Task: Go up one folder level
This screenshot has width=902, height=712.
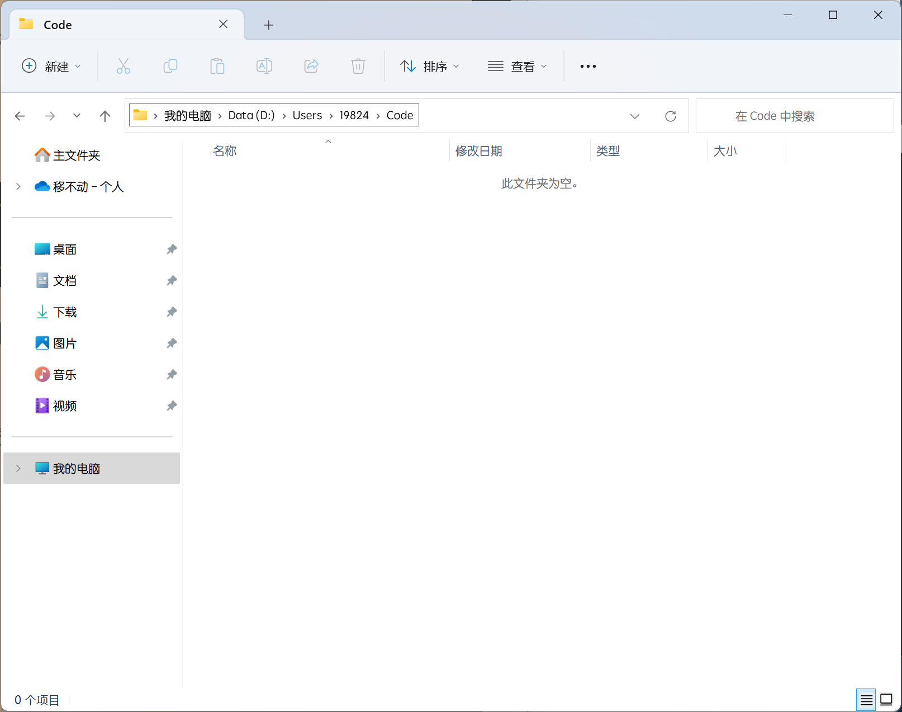Action: coord(105,116)
